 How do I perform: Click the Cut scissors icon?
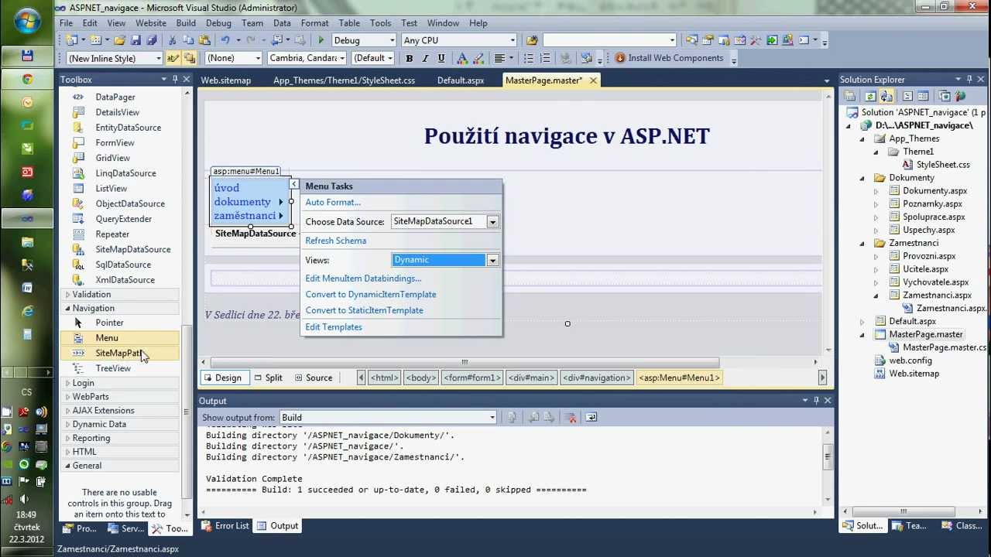(173, 40)
